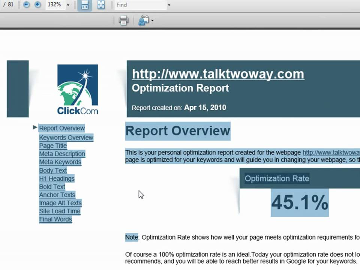The image size is (360, 270).
Task: Open the http://www.talktwoway.com header link
Action: click(218, 74)
